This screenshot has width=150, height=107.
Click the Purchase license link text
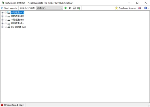(x=127, y=8)
